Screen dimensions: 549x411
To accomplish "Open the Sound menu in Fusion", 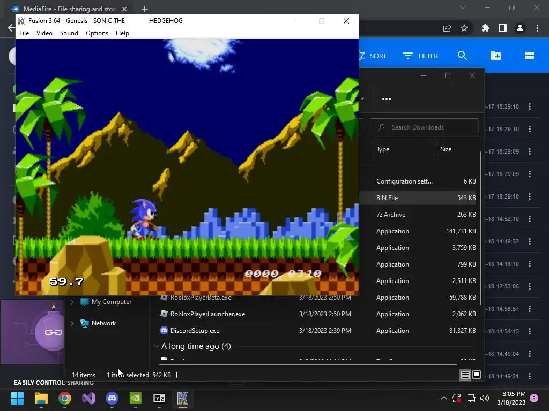I will click(x=69, y=33).
